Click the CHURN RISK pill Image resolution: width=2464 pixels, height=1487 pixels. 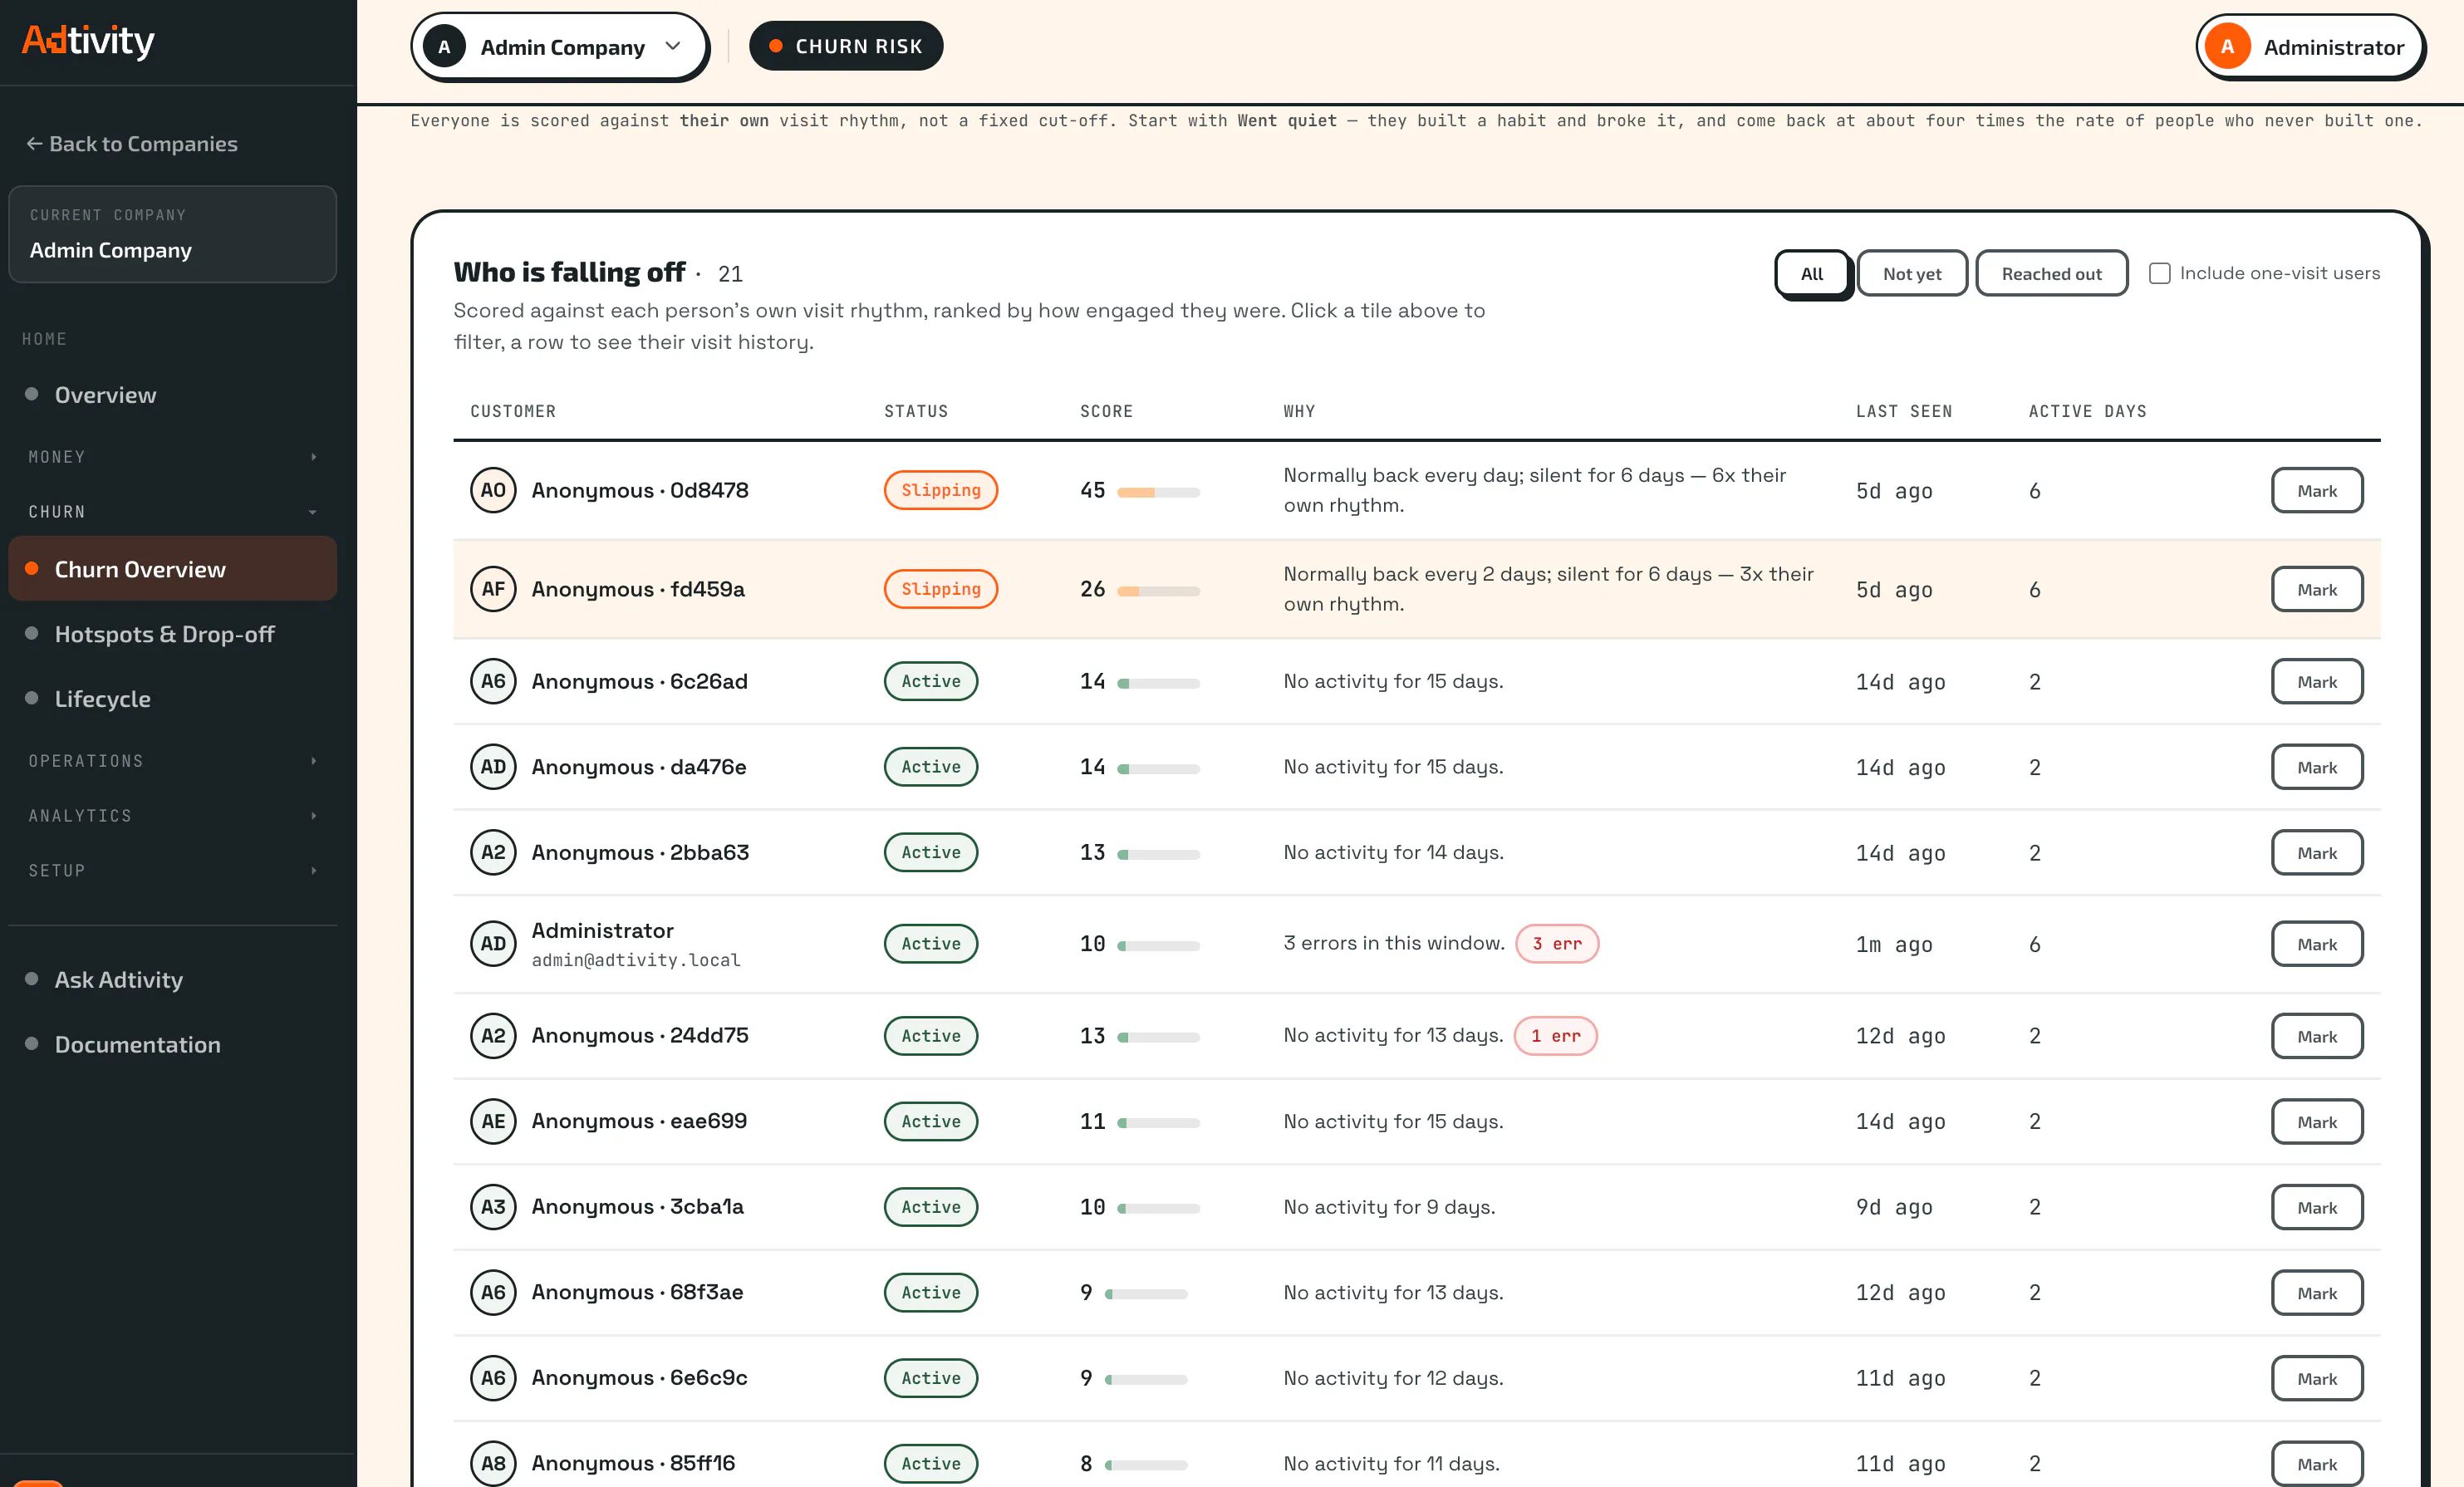846,46
